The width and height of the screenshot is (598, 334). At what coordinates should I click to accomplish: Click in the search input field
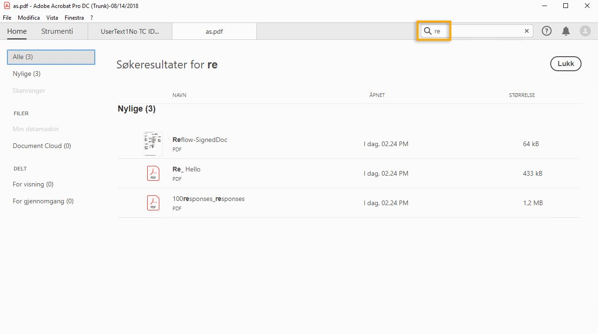point(478,31)
